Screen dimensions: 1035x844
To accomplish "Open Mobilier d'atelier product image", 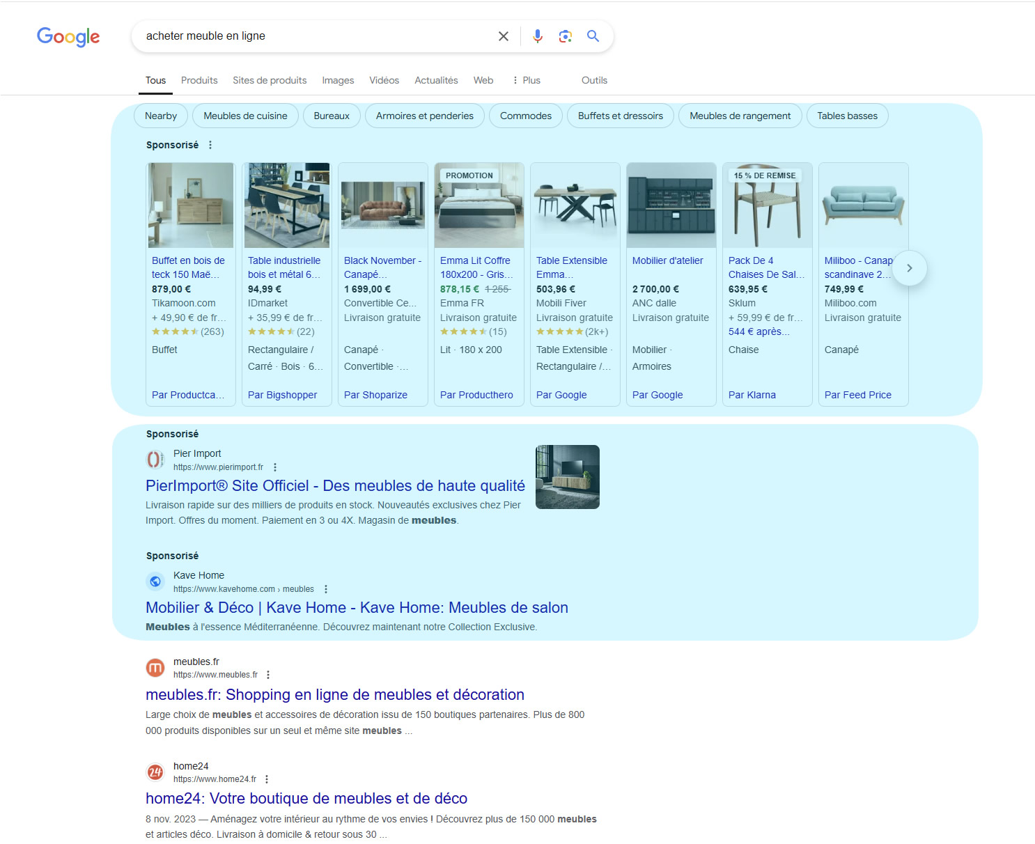I will click(671, 205).
